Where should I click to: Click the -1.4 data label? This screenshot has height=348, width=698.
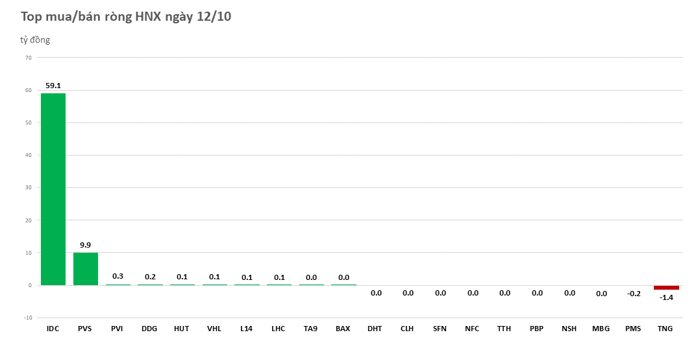666,297
